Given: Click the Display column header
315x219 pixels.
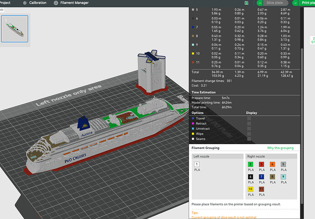Looking at the screenshot, I should coord(252,113).
